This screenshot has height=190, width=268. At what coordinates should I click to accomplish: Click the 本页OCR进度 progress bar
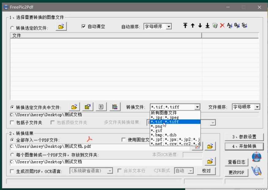(x=193, y=155)
